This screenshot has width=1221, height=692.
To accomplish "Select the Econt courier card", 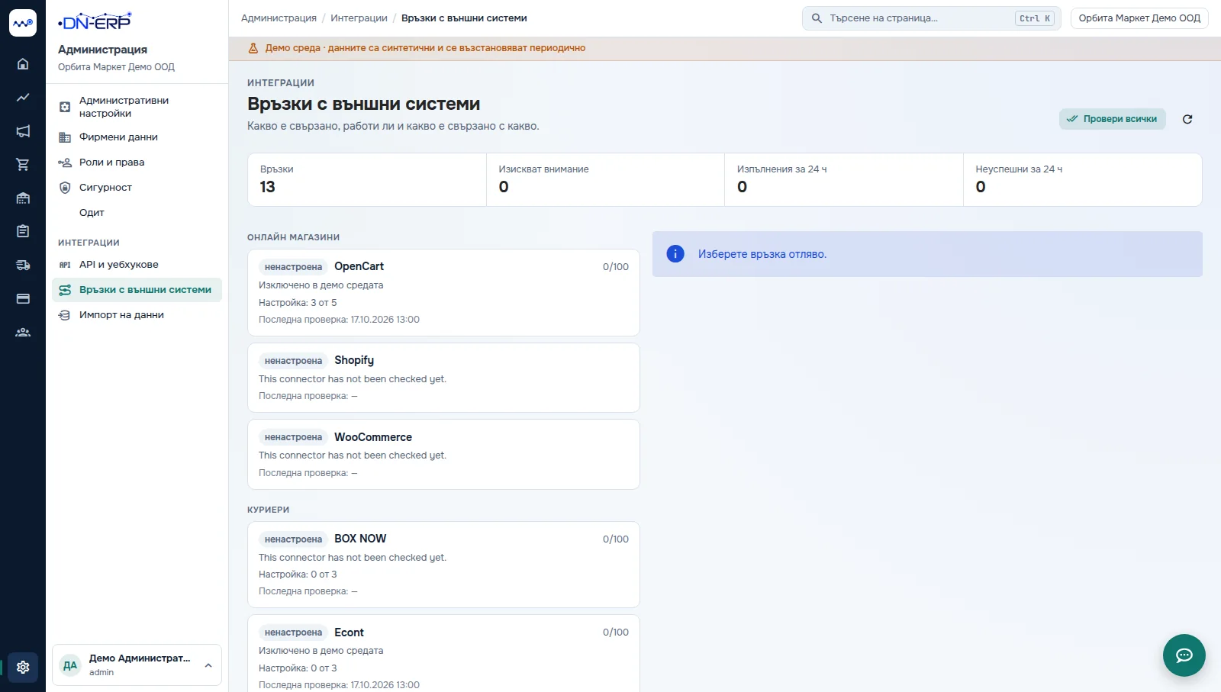I will pyautogui.click(x=443, y=654).
